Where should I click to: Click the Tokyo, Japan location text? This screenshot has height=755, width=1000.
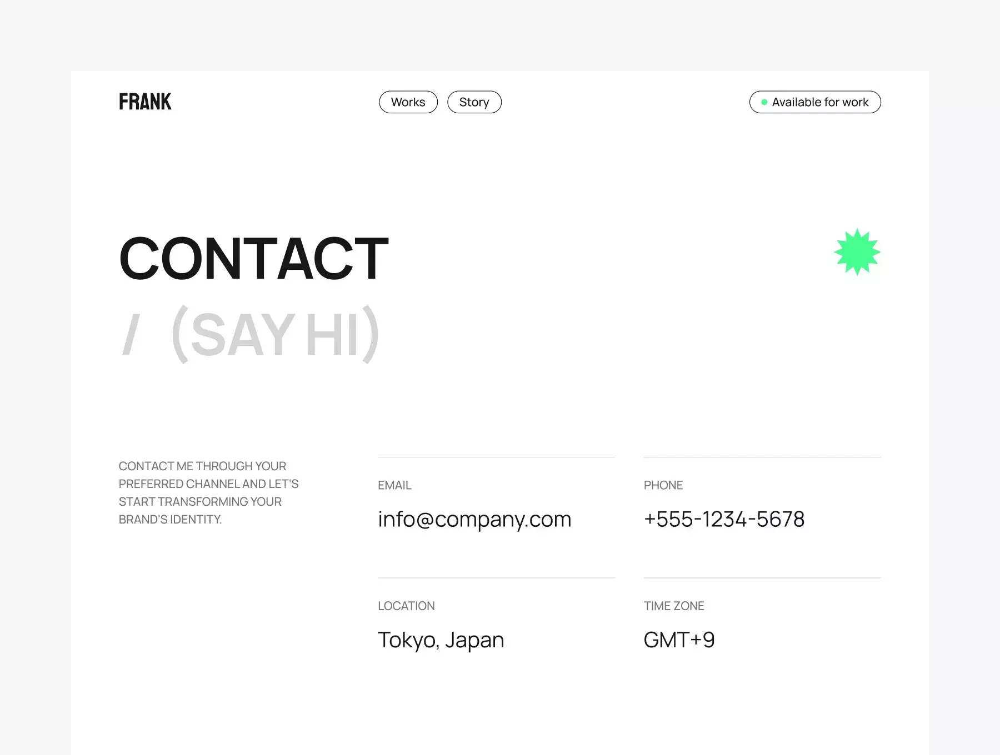441,640
